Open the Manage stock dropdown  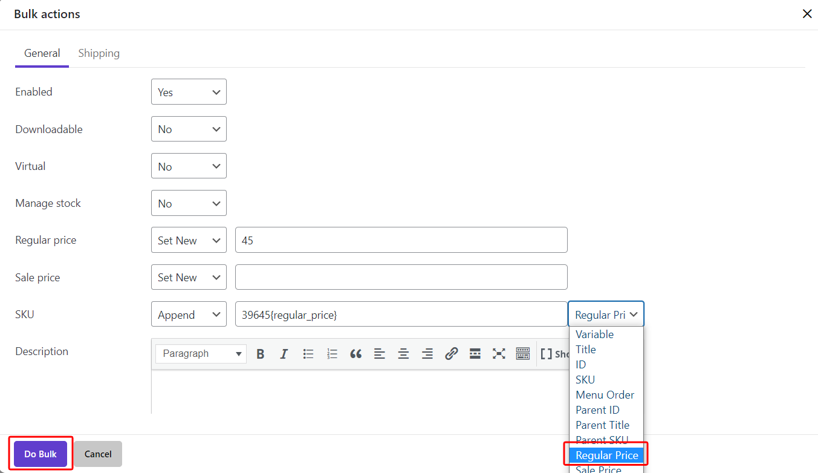tap(189, 203)
